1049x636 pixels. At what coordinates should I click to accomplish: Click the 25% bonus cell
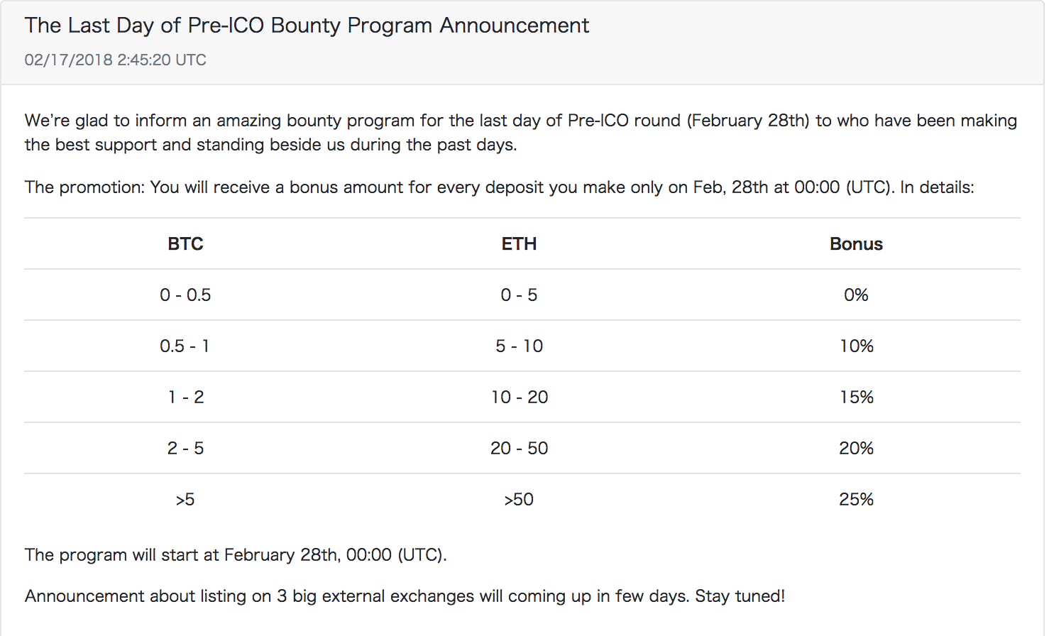tap(856, 500)
